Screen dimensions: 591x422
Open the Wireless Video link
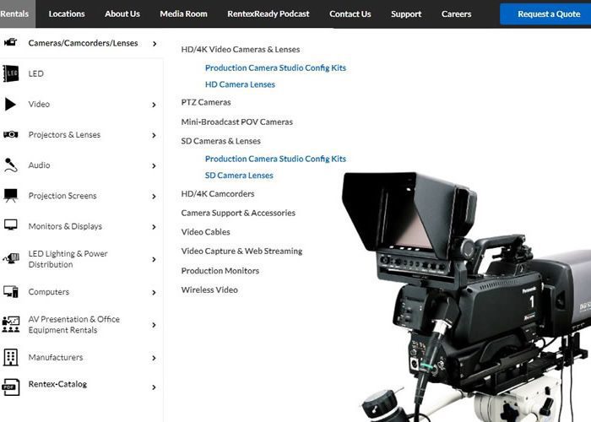[x=209, y=289]
